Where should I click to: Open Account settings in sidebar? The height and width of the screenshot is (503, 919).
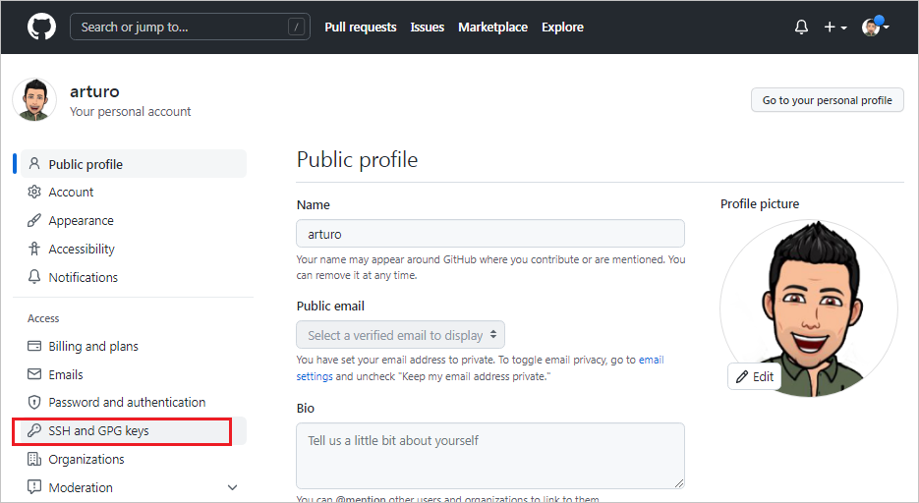tap(134, 193)
